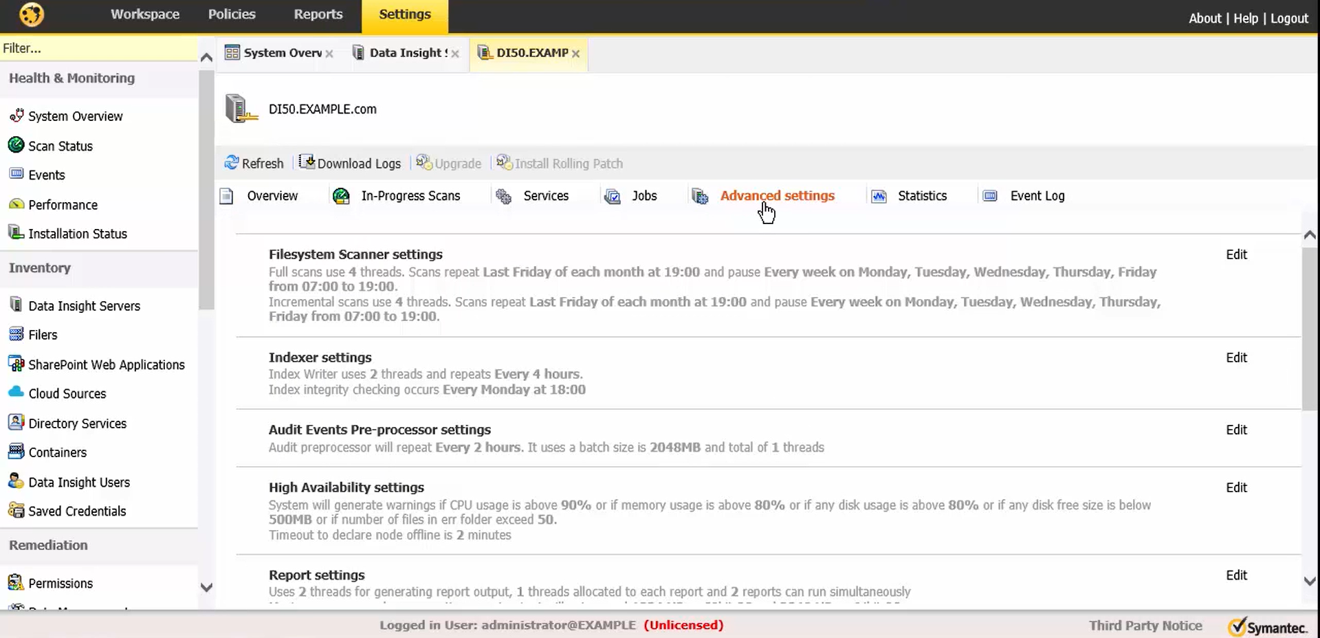Click sidebar scroll down arrow
1320x638 pixels.
click(x=206, y=587)
